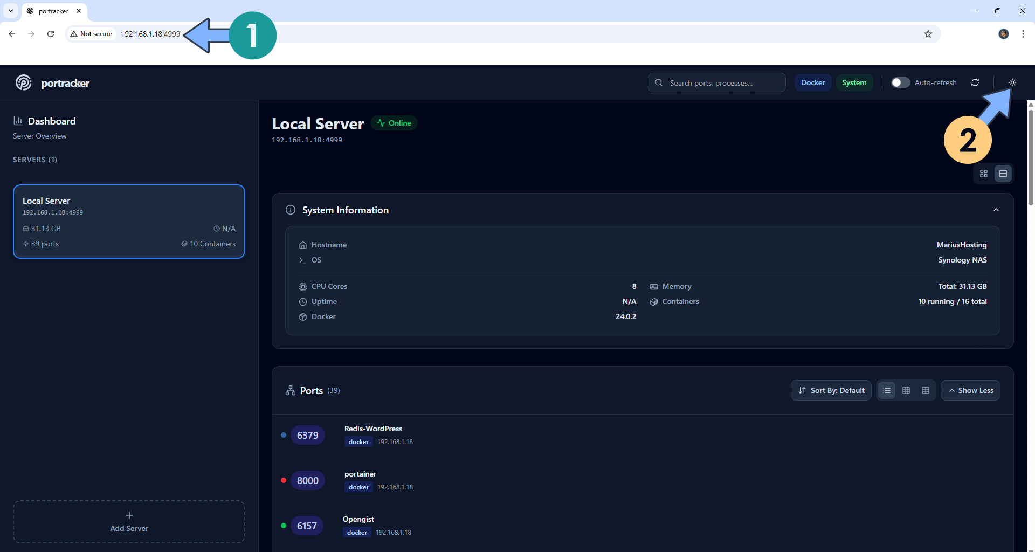Click the OS terminal icon
1035x552 pixels.
tap(303, 260)
